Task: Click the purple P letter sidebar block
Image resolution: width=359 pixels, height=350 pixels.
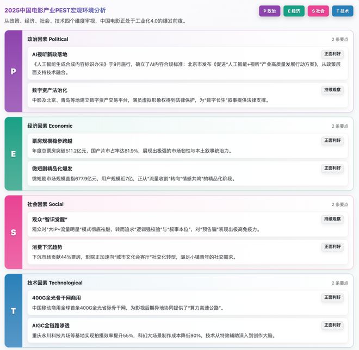Action: 14,71
